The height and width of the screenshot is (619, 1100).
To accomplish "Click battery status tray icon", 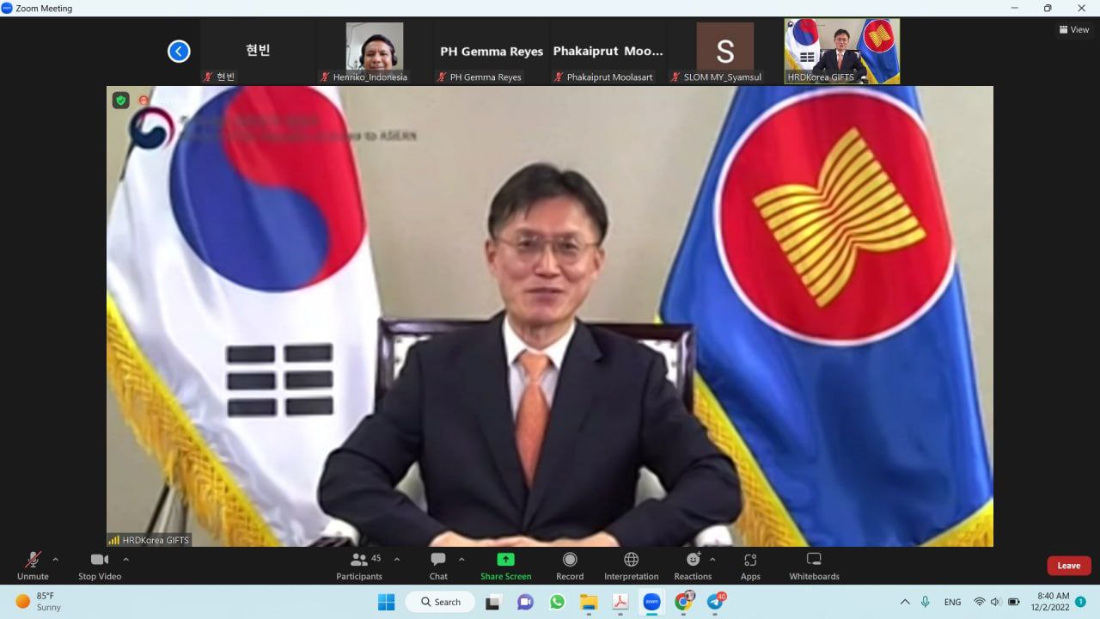I will 1014,602.
